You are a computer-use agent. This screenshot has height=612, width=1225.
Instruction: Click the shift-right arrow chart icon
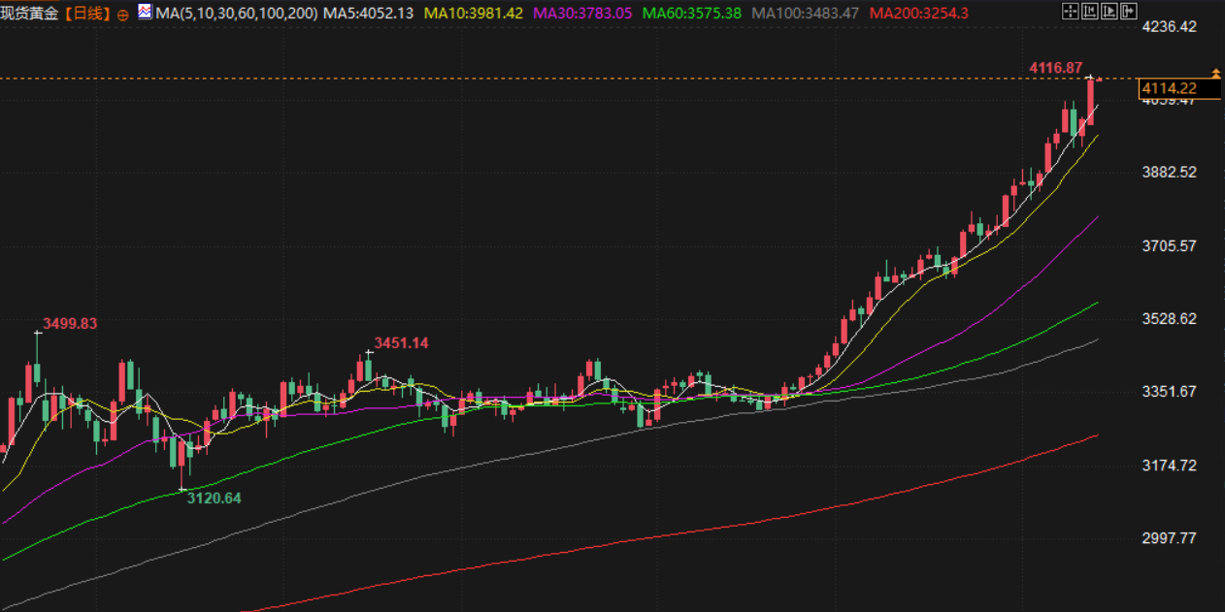pyautogui.click(x=1129, y=11)
